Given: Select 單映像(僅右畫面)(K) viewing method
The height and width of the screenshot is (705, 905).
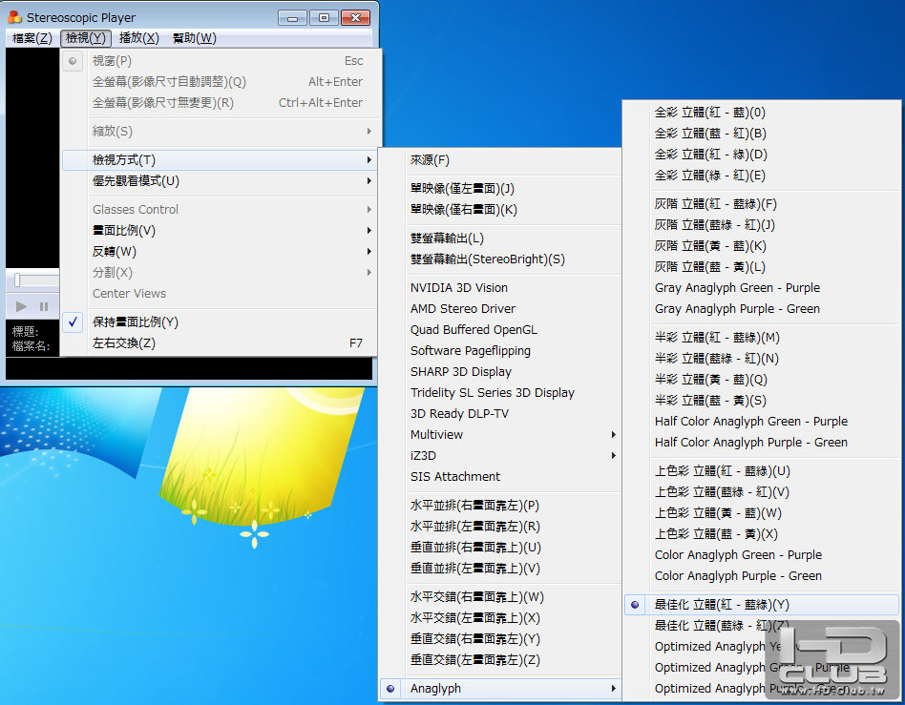Looking at the screenshot, I should pyautogui.click(x=500, y=210).
